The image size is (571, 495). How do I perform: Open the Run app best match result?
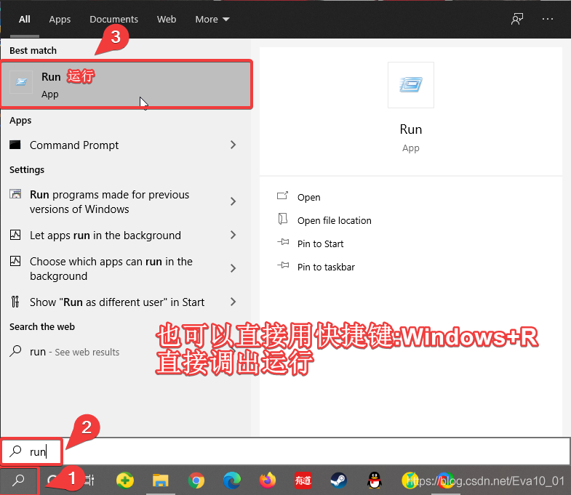pyautogui.click(x=127, y=84)
